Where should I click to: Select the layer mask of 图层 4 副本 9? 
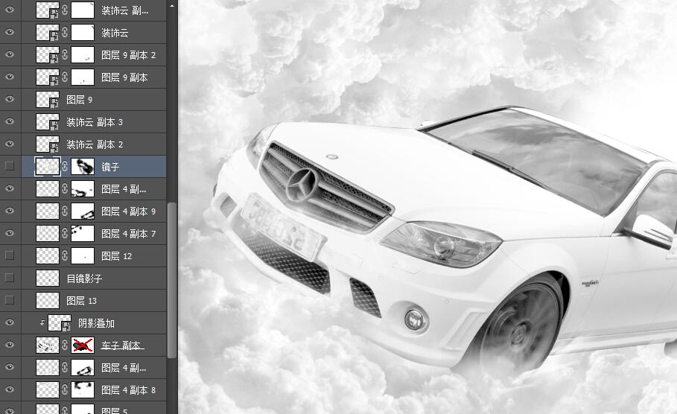click(83, 211)
